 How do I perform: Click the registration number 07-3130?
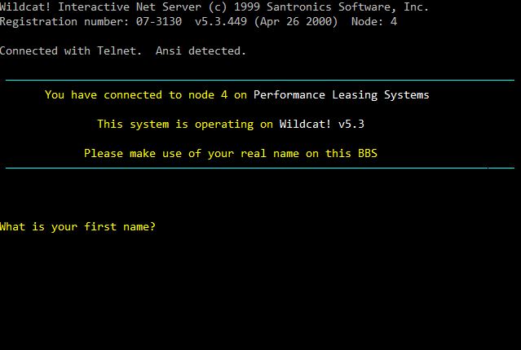coord(159,22)
